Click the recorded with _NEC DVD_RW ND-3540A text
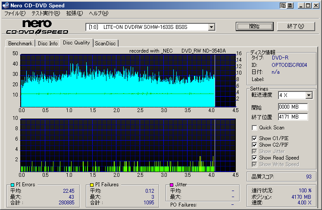The image size is (322, 210). click(x=178, y=51)
